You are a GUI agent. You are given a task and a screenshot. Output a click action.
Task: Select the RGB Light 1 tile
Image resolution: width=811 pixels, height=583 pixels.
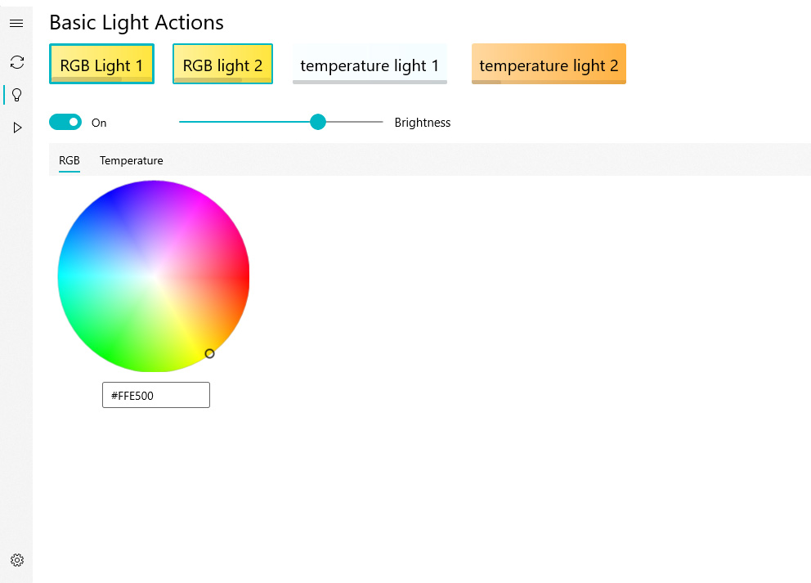point(101,65)
